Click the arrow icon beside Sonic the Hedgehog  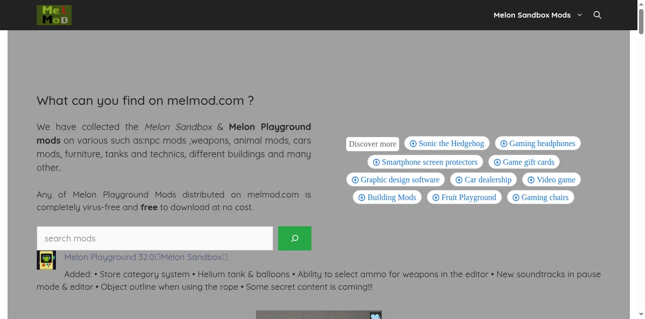413,144
